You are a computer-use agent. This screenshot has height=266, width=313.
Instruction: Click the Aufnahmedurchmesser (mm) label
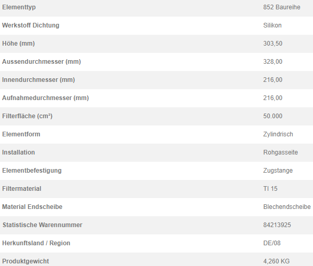pos(46,98)
